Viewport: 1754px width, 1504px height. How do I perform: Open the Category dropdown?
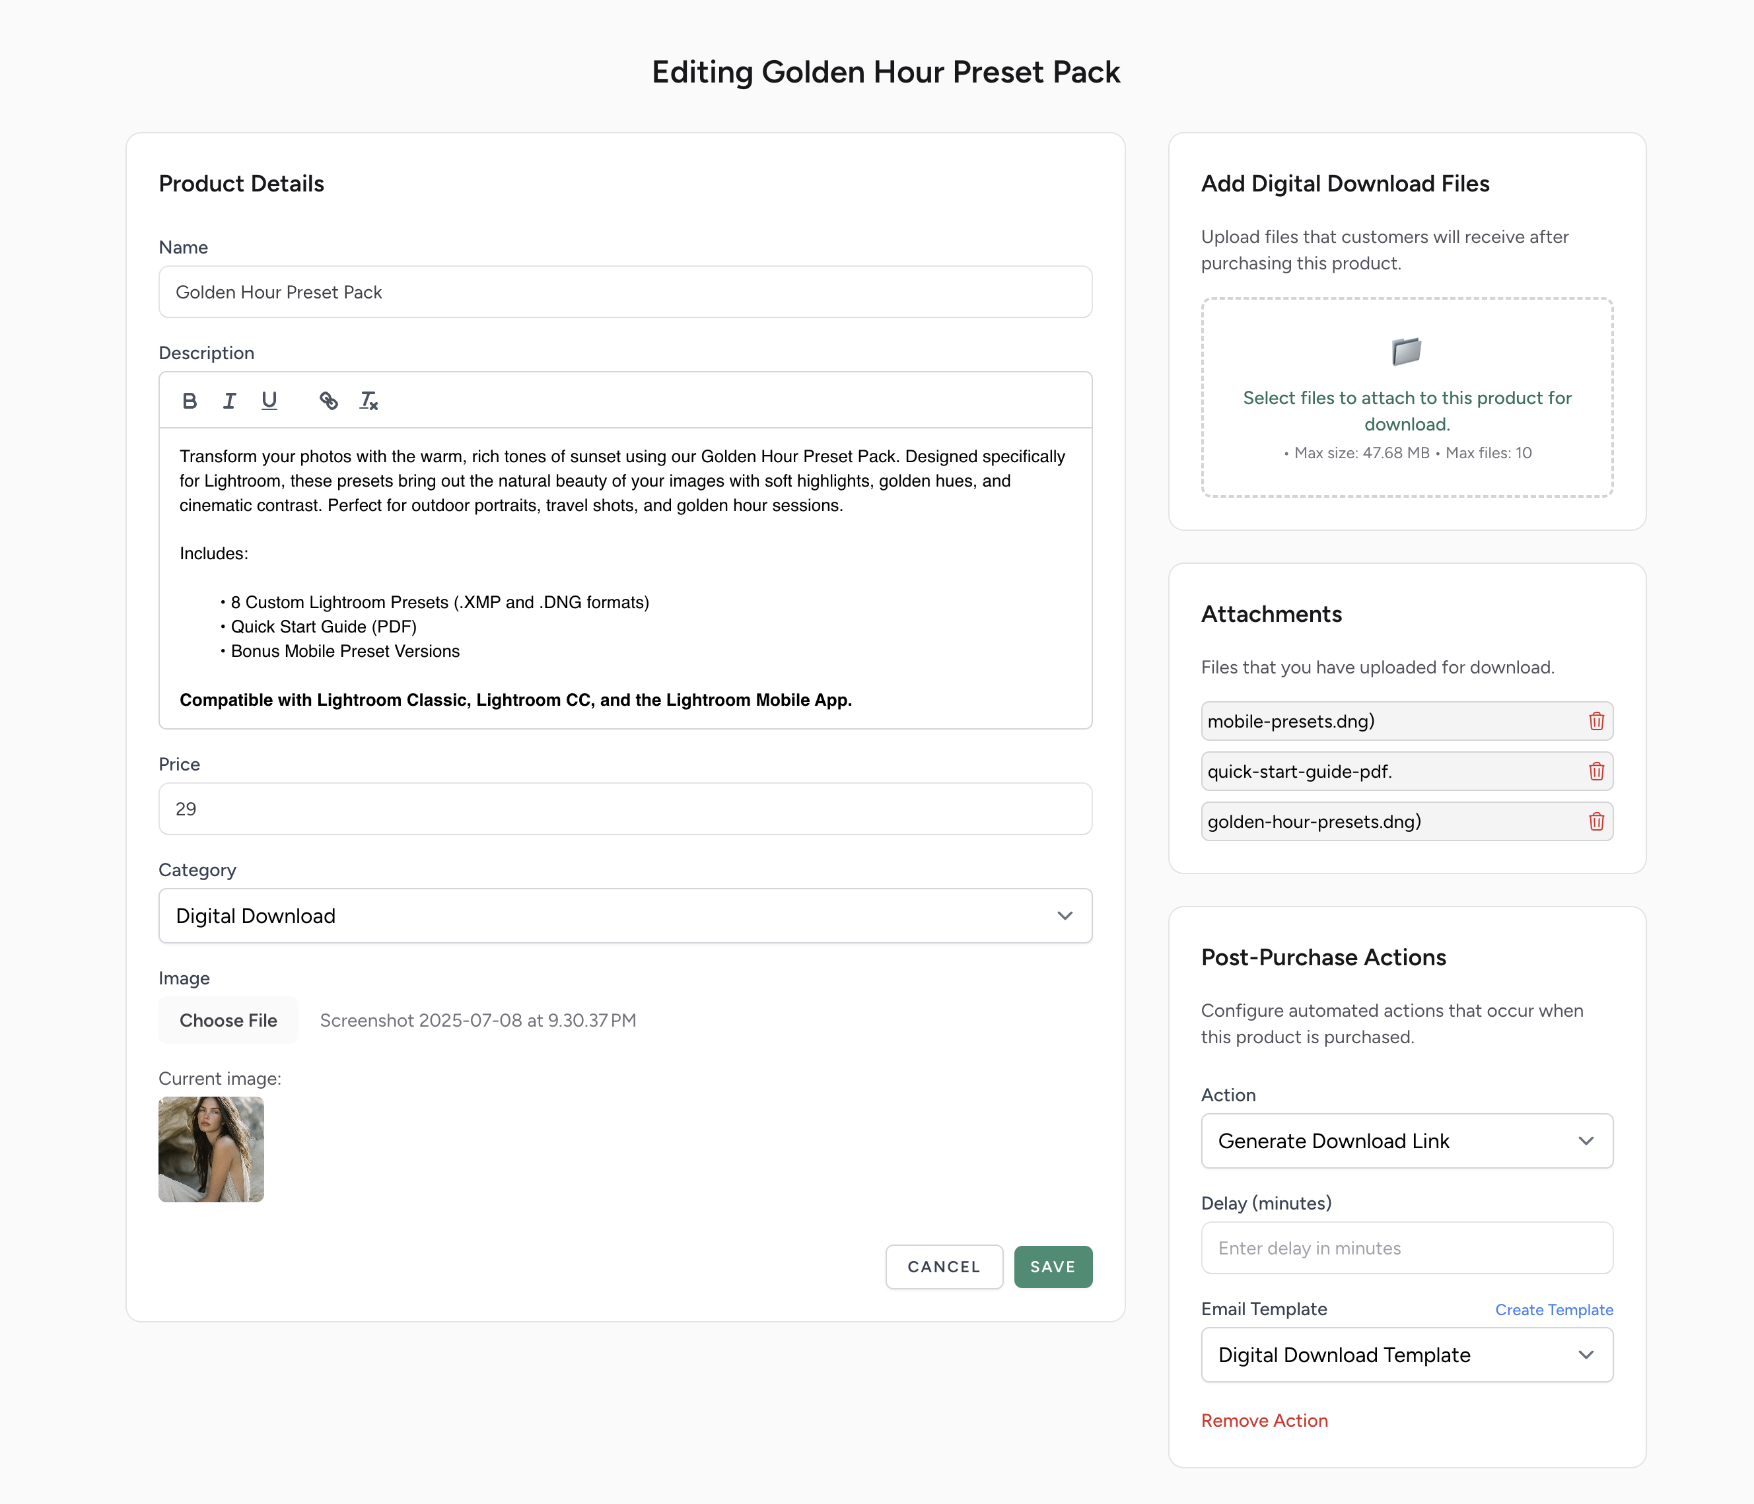tap(625, 916)
